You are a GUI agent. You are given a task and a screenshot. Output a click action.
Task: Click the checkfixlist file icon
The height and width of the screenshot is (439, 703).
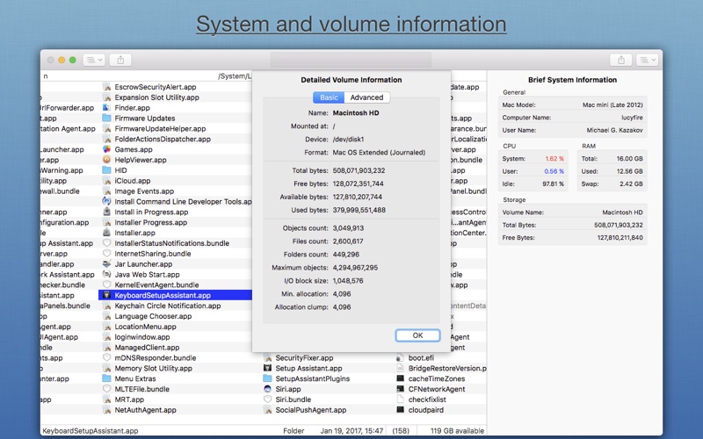click(401, 399)
